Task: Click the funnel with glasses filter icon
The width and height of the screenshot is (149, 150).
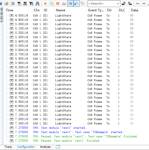Action: pos(25,4)
